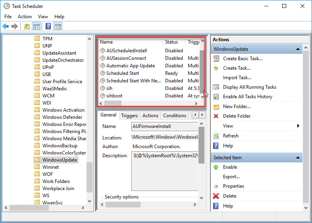Click the tree pane horizontal scrollbar thumb
312x223 pixels.
(29, 208)
